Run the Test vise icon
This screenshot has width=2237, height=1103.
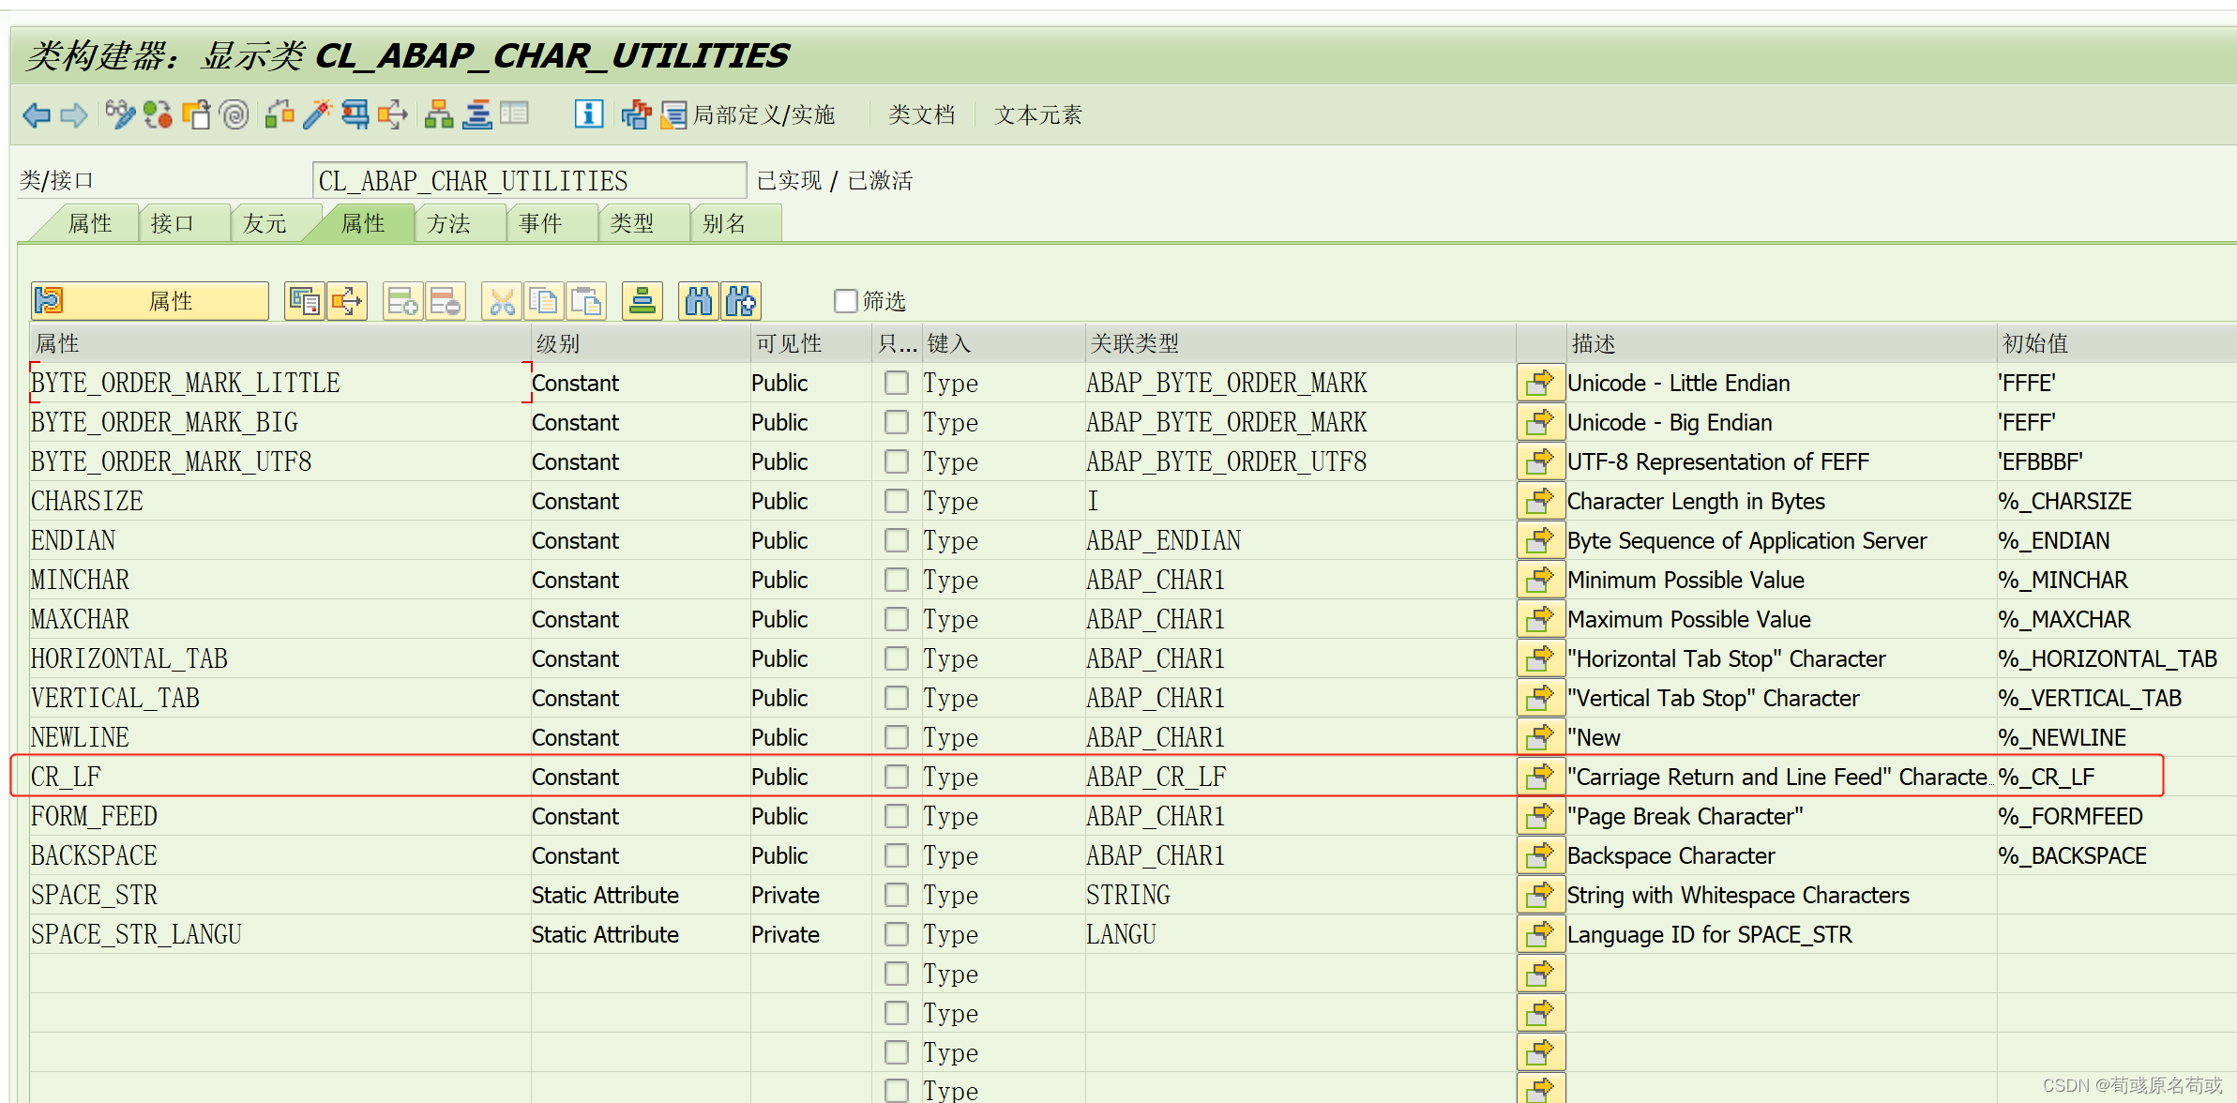click(355, 114)
